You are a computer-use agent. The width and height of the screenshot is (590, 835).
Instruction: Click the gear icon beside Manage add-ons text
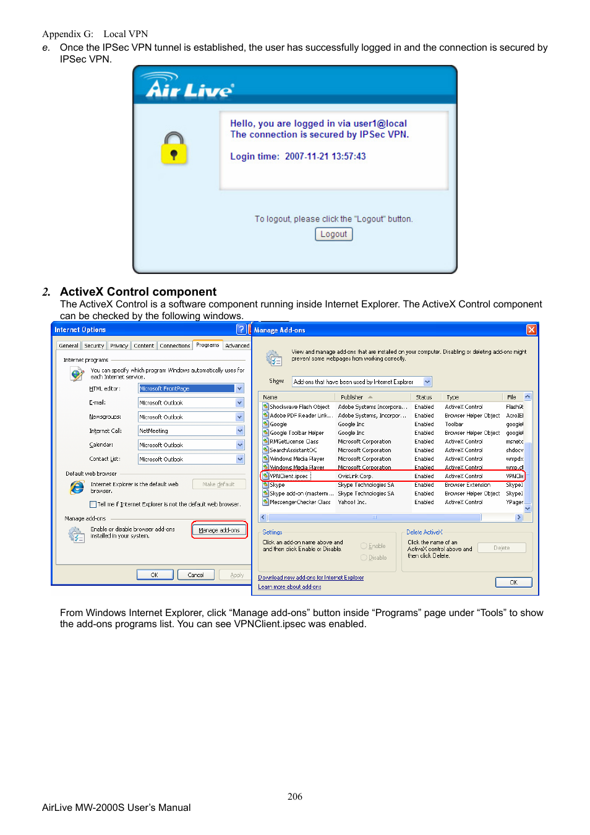coord(76,534)
